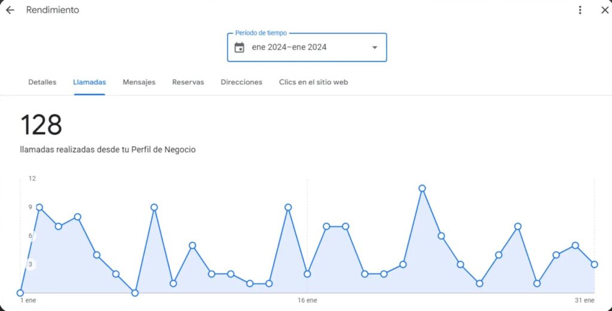Switch to the Detalles tab
Image resolution: width=612 pixels, height=311 pixels.
pyautogui.click(x=42, y=82)
